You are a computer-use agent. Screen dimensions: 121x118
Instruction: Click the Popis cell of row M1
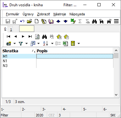pos(75,56)
